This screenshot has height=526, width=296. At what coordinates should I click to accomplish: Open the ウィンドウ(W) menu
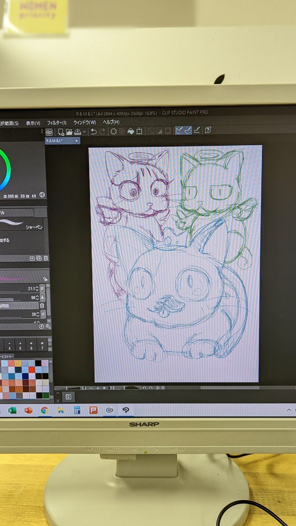[x=84, y=122]
